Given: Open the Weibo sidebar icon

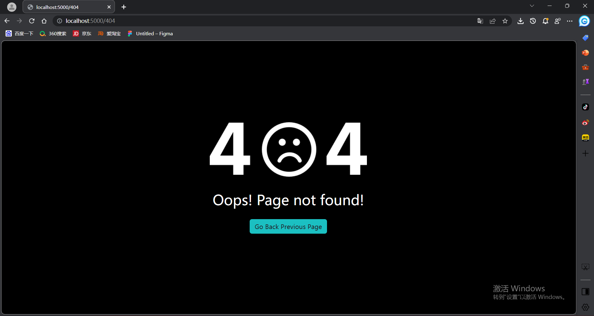Looking at the screenshot, I should coord(585,123).
